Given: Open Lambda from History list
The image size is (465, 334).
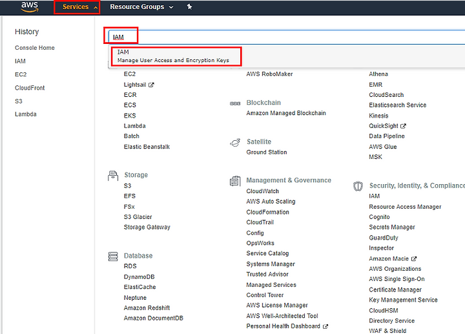Looking at the screenshot, I should (25, 114).
